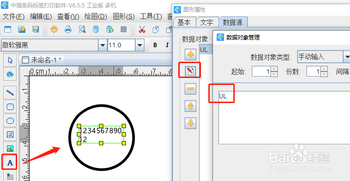The width and height of the screenshot is (350, 181).
Task: Click the Open file toolbar icon
Action: point(22,29)
